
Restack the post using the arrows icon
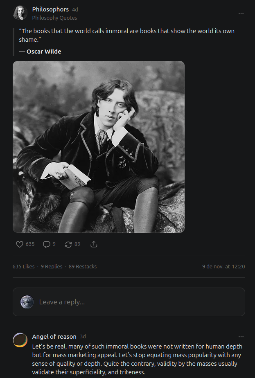[68, 244]
